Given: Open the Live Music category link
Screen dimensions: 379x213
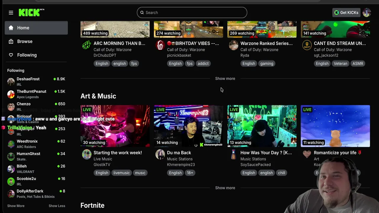Looking at the screenshot, I should [x=103, y=159].
